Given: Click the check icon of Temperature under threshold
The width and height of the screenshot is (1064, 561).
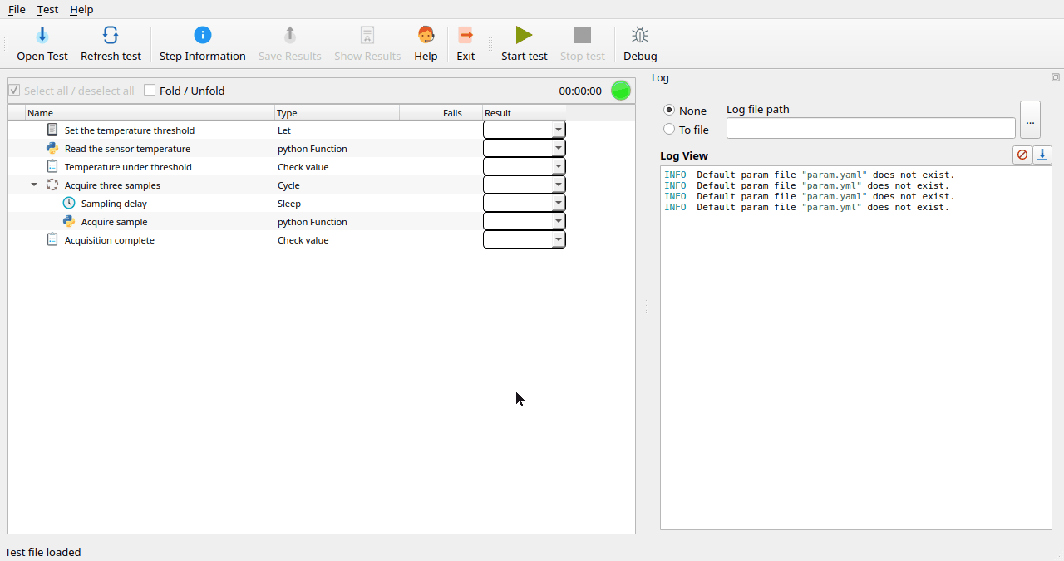Looking at the screenshot, I should (52, 166).
